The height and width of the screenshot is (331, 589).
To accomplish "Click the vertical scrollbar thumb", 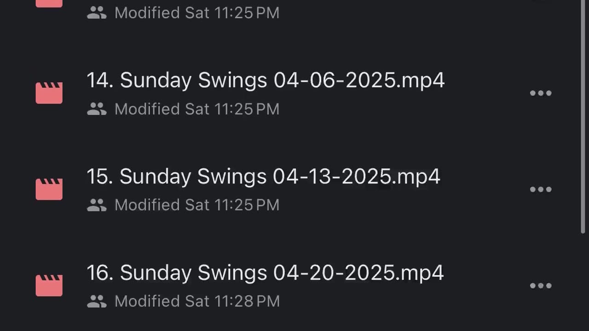I will click(583, 115).
